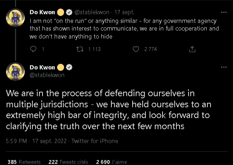Click the "17 sept." date on first tweet
This screenshot has width=233, height=165.
tap(124, 12)
